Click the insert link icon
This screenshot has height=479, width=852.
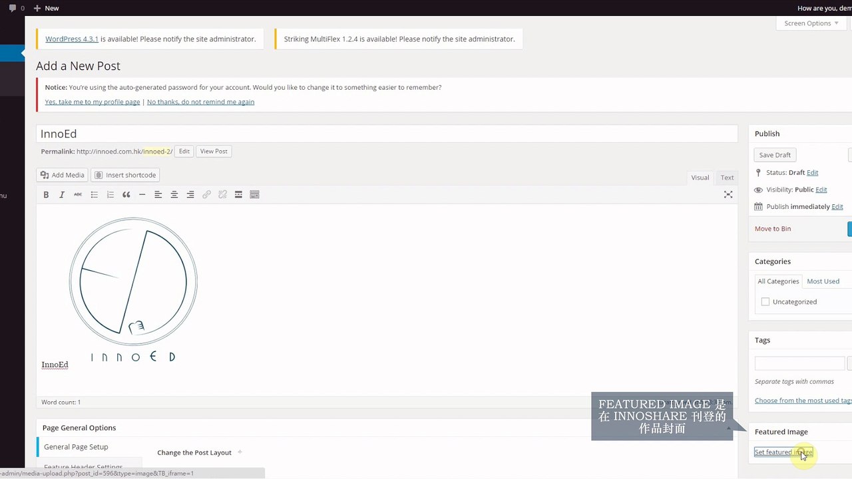[x=206, y=194]
